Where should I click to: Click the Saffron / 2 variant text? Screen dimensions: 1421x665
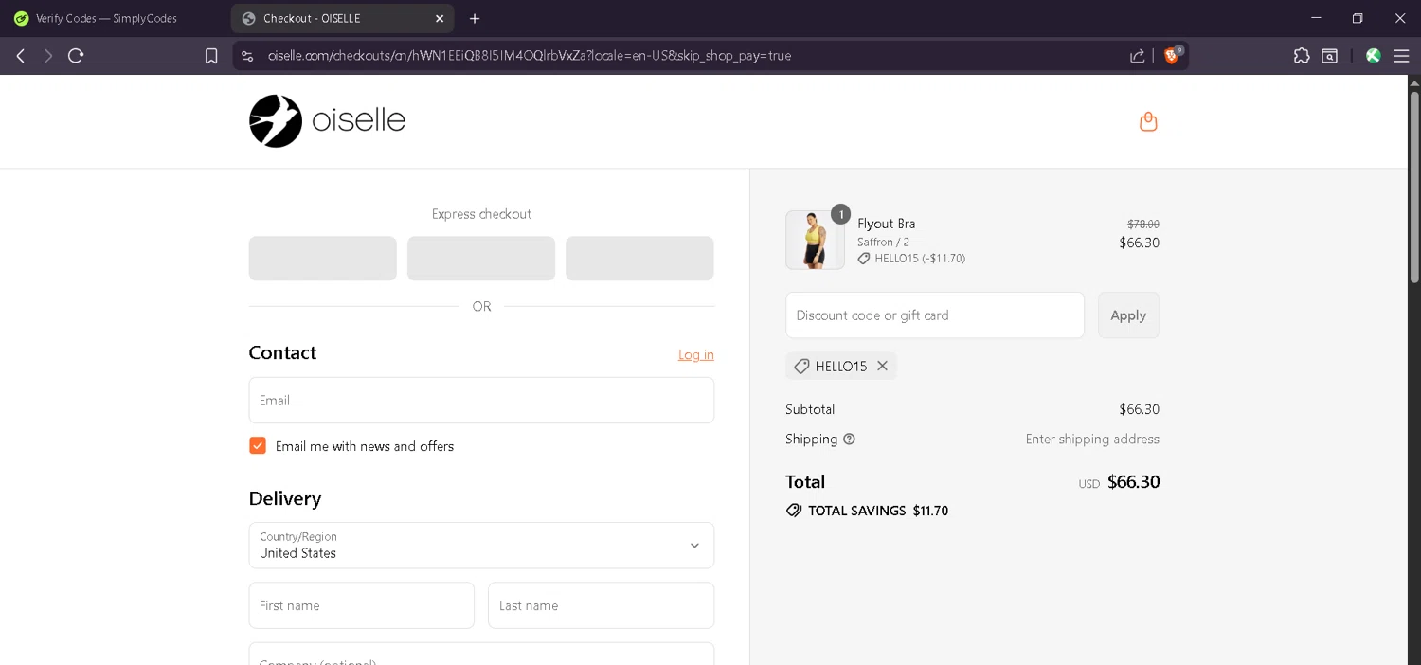tap(883, 243)
